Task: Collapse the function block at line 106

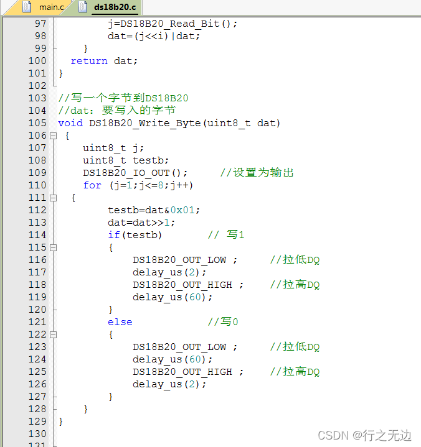Action: pyautogui.click(x=53, y=136)
